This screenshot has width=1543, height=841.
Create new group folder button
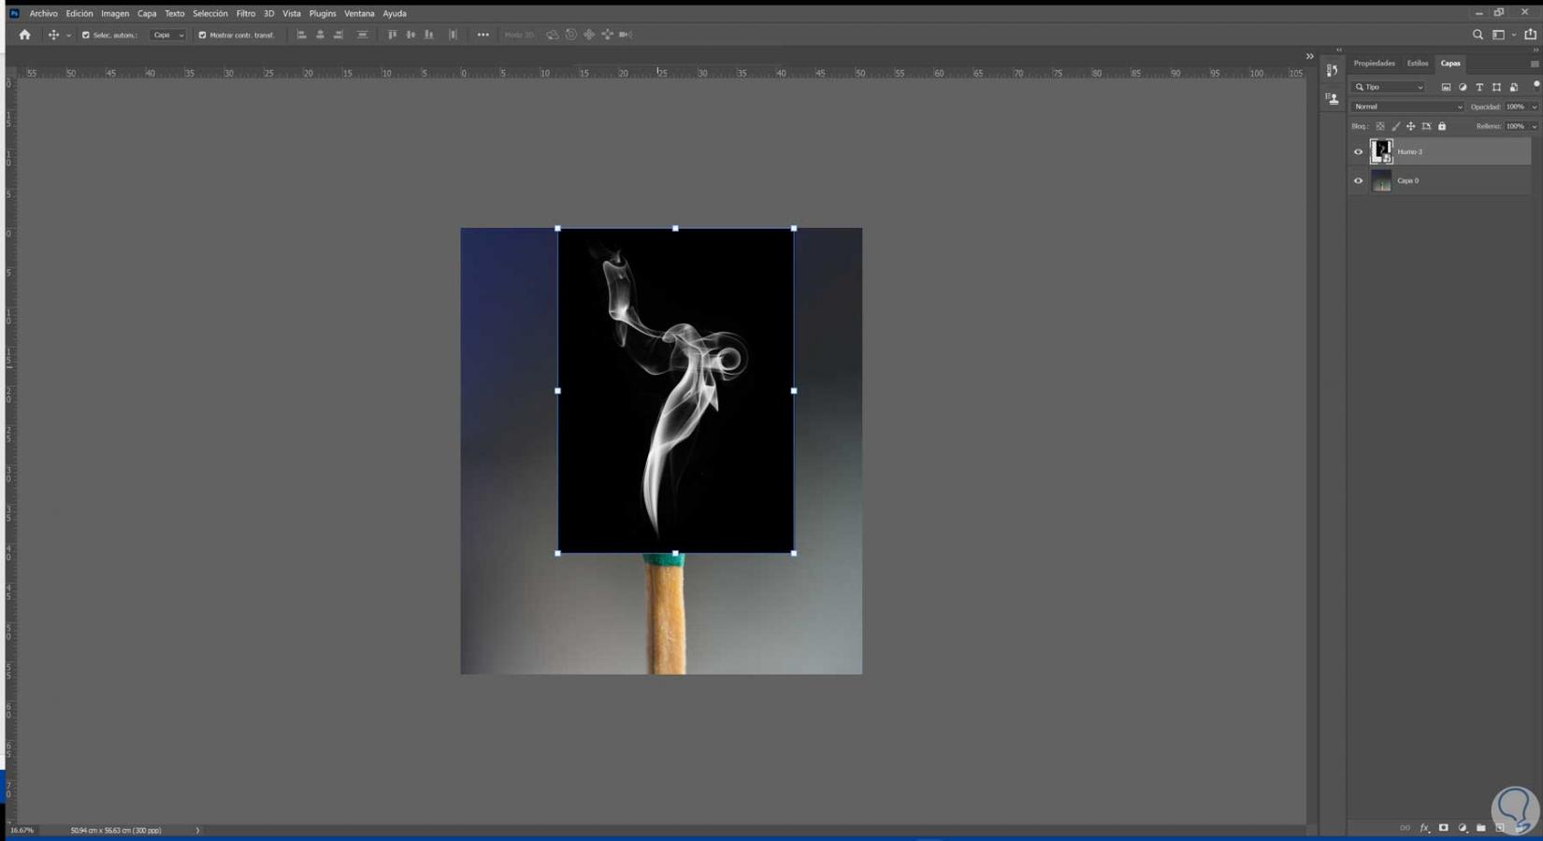[x=1481, y=828]
